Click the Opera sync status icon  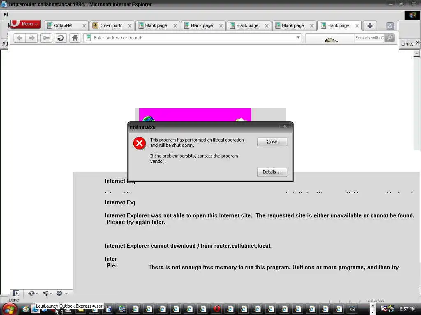[31, 293]
